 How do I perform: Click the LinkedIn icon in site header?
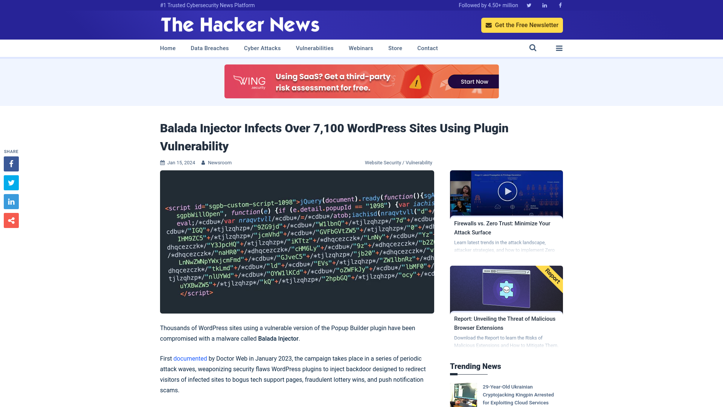click(x=544, y=5)
